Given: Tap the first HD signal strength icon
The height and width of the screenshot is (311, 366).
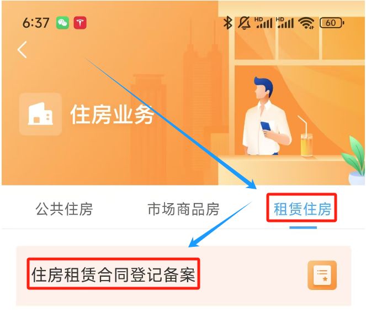Looking at the screenshot, I should [x=263, y=23].
